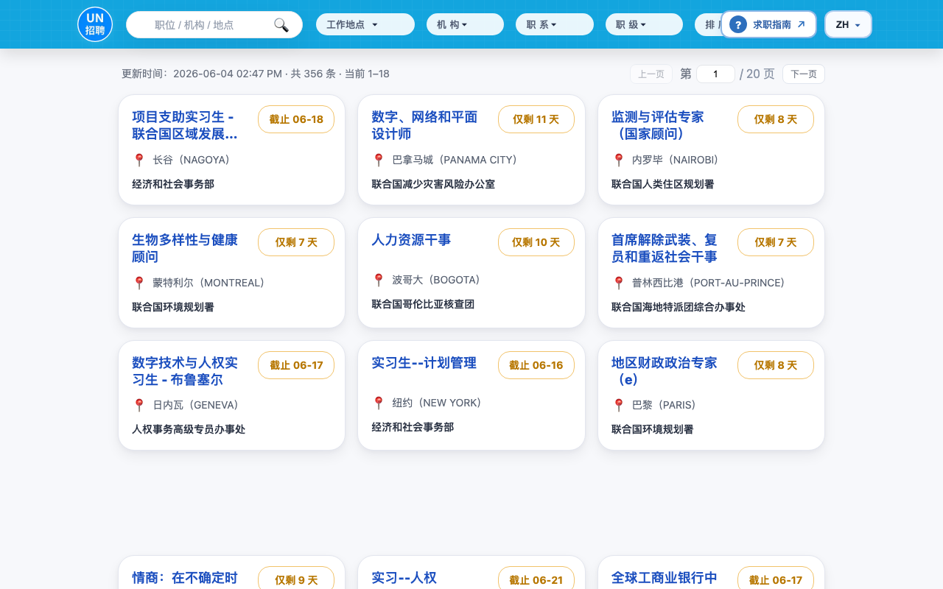This screenshot has height=589, width=943.
Task: Click the 仅剩 9 天 badge
Action: point(296,578)
